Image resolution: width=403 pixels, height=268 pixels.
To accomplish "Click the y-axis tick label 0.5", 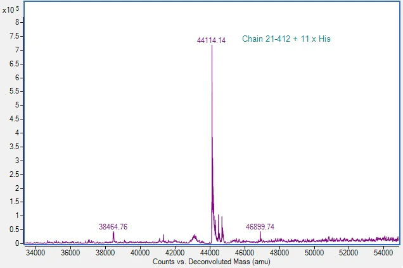I will 15,229.
